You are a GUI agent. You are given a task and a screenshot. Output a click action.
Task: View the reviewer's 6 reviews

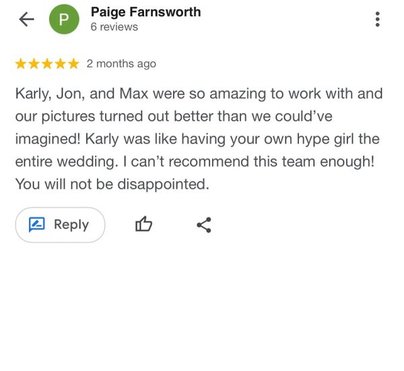(x=114, y=27)
